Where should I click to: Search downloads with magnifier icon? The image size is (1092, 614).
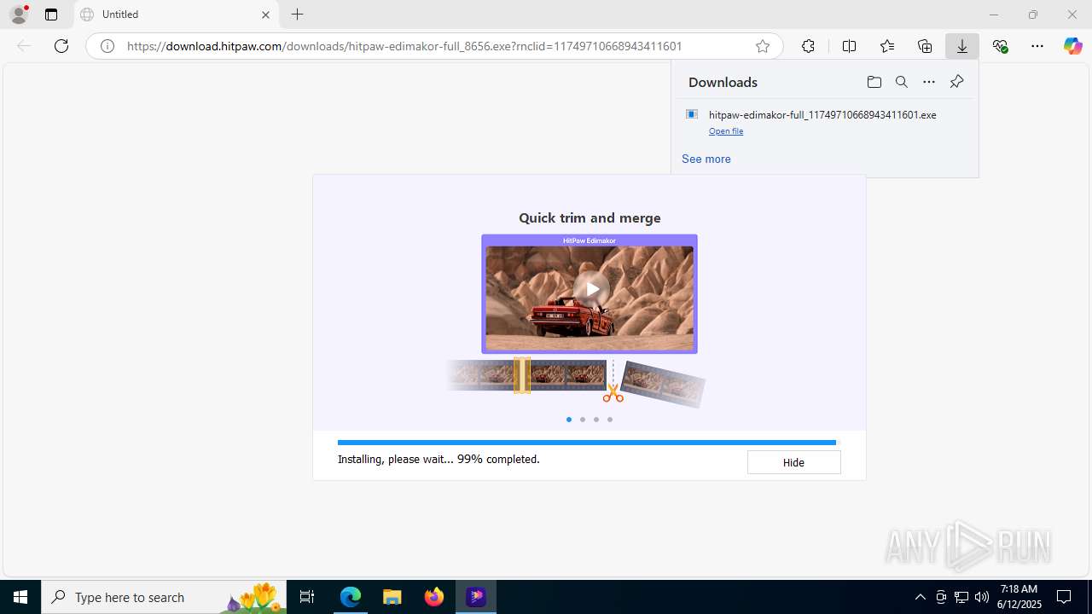(901, 82)
